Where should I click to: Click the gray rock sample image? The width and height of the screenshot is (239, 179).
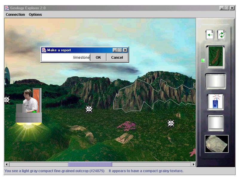(x=217, y=144)
